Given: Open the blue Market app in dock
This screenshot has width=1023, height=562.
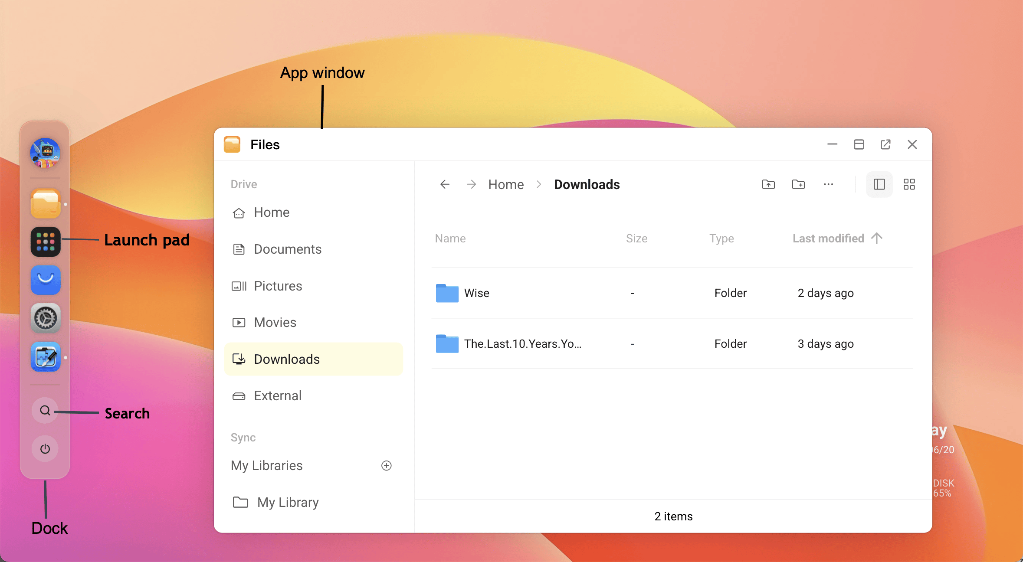Looking at the screenshot, I should tap(46, 280).
